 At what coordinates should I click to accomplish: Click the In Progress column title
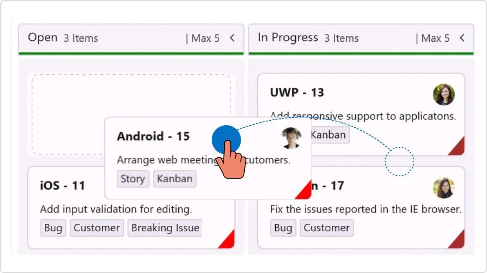coord(289,38)
